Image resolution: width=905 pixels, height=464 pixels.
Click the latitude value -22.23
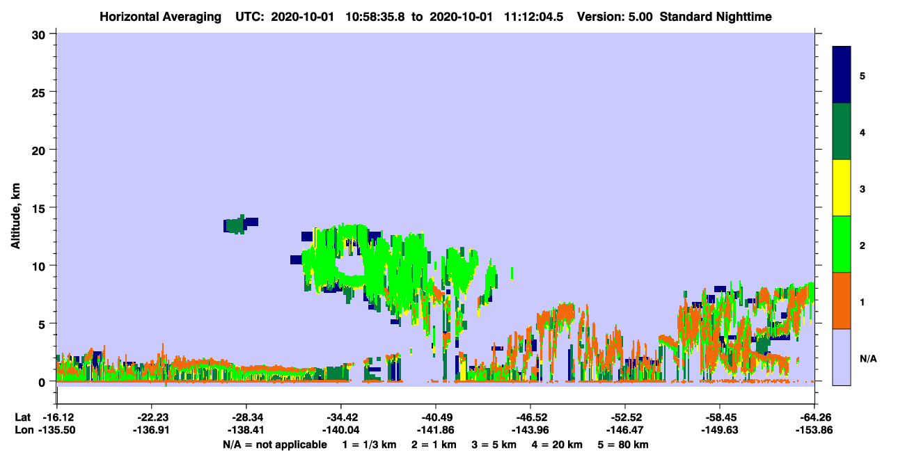click(x=151, y=417)
